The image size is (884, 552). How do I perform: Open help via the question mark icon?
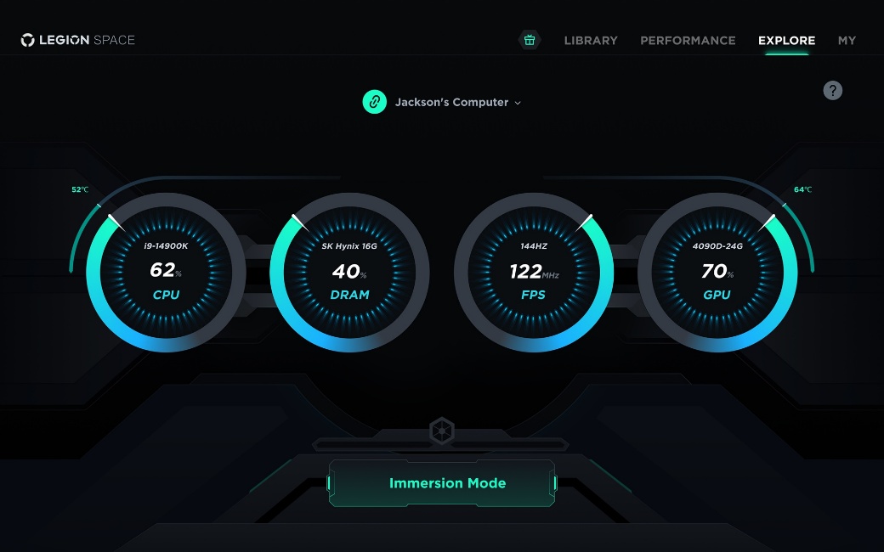click(x=833, y=90)
